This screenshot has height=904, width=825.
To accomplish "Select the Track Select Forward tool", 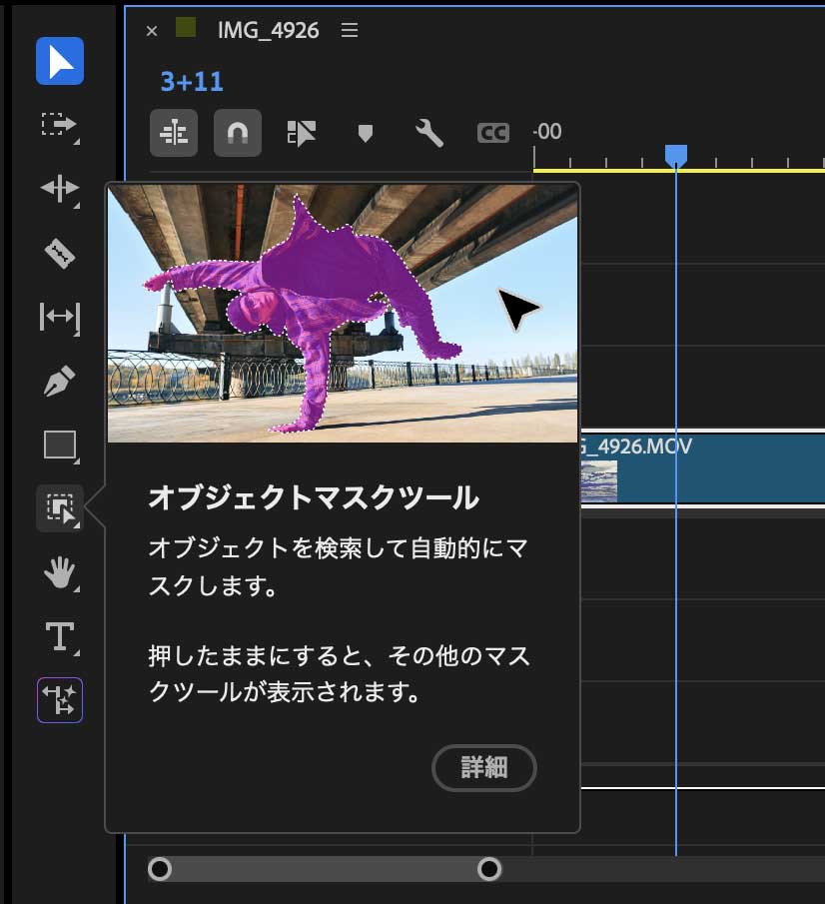I will coord(59,126).
